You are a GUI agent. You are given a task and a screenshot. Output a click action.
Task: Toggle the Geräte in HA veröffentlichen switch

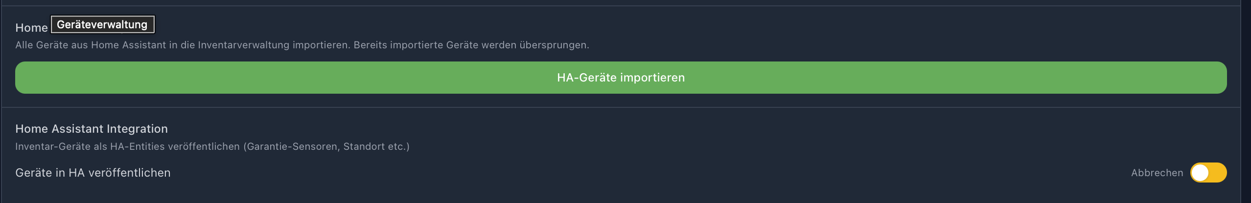click(x=1208, y=173)
